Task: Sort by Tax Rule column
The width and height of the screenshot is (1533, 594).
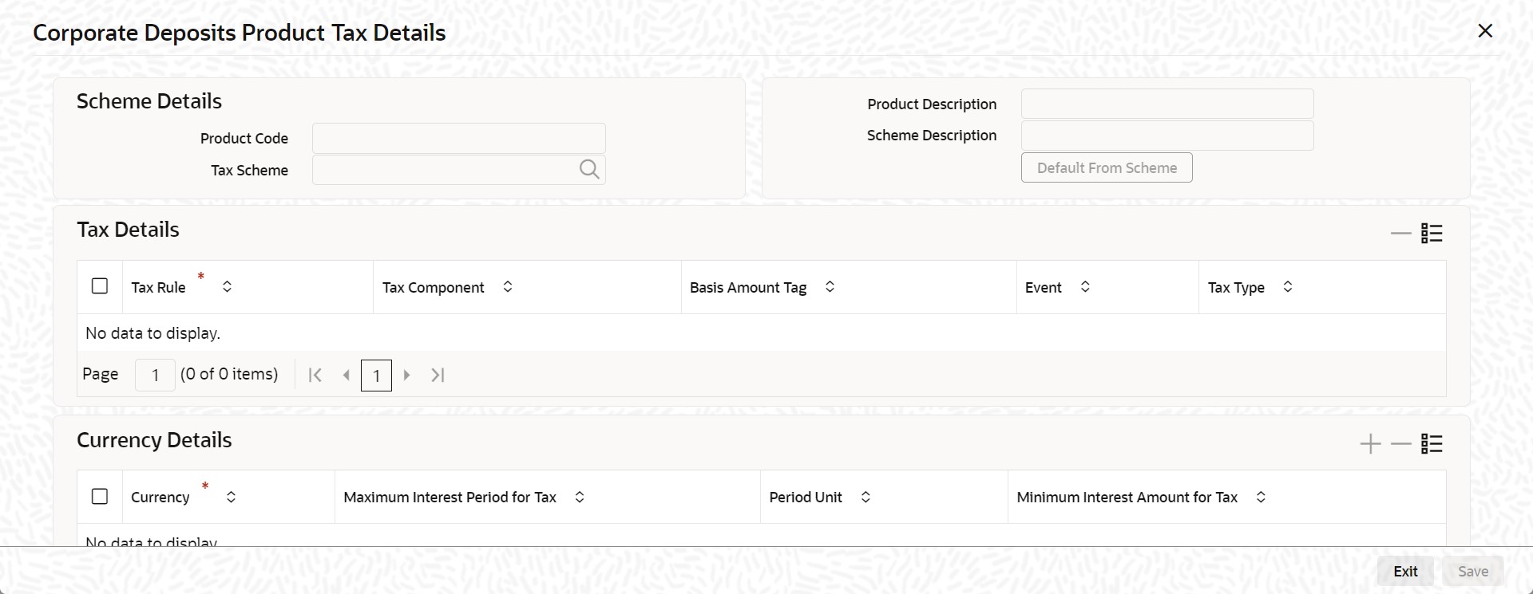Action: click(x=228, y=286)
